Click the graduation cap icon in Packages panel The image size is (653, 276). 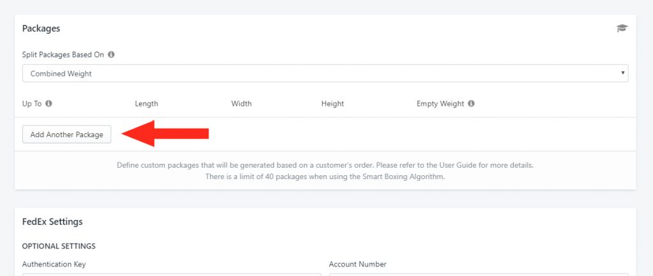point(622,28)
